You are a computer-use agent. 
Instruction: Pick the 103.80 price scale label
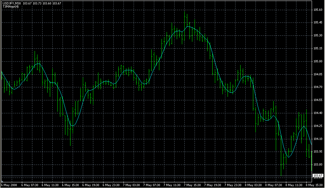(x=318, y=165)
